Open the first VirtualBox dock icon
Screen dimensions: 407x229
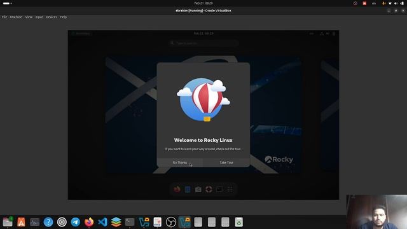tap(144, 222)
